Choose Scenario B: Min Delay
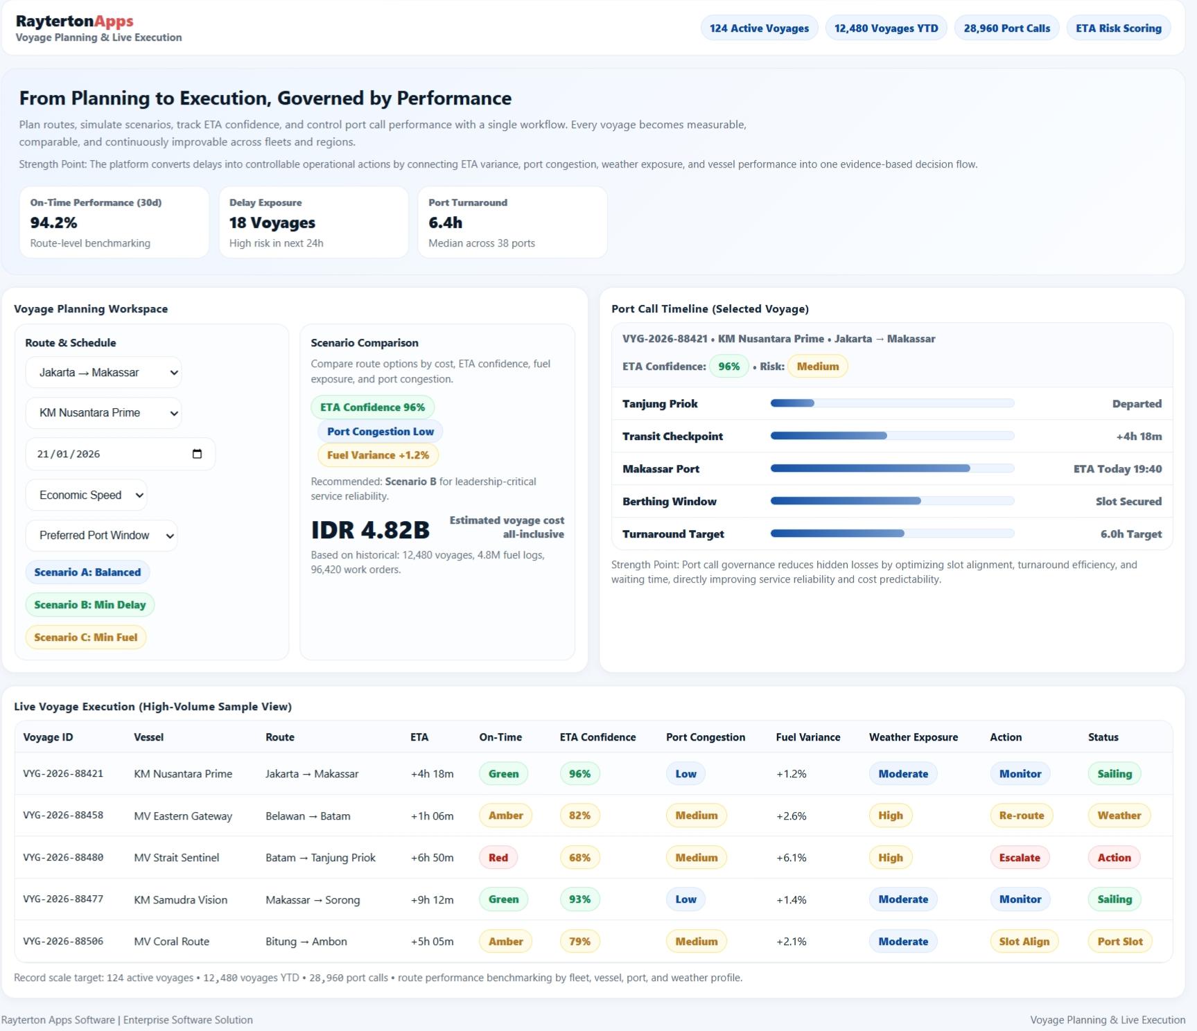 click(x=89, y=605)
